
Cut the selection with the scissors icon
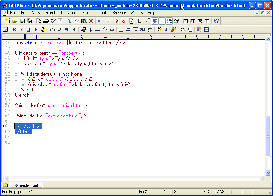(x=69, y=21)
